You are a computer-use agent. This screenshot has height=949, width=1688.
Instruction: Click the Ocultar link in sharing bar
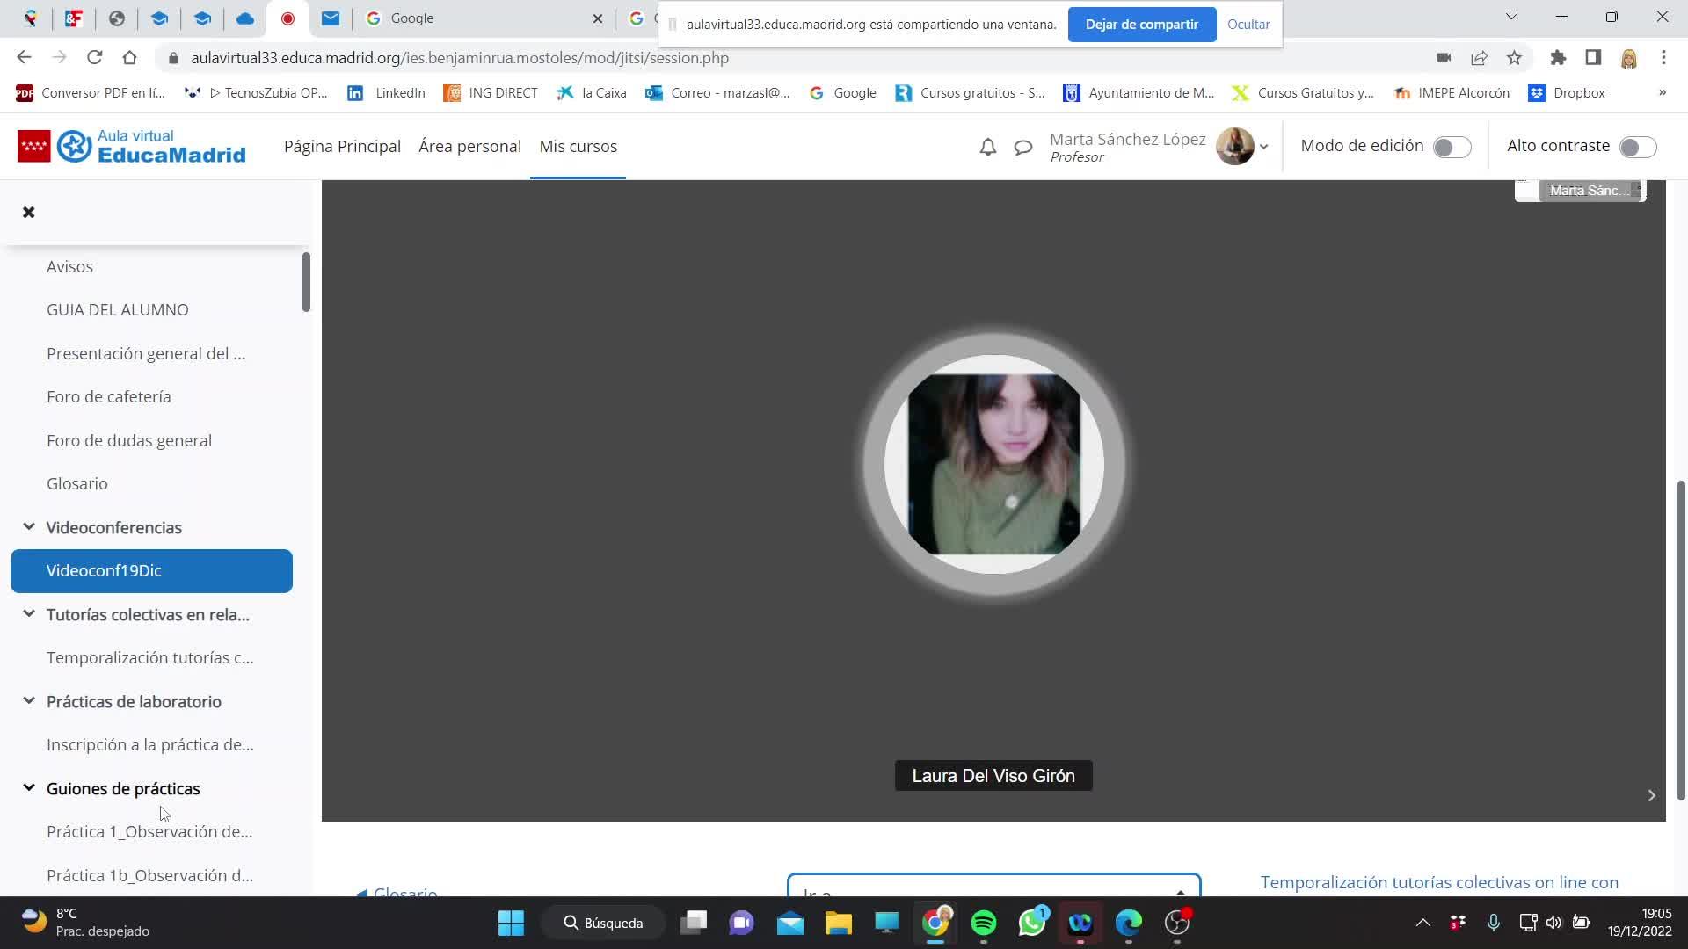coord(1248,25)
